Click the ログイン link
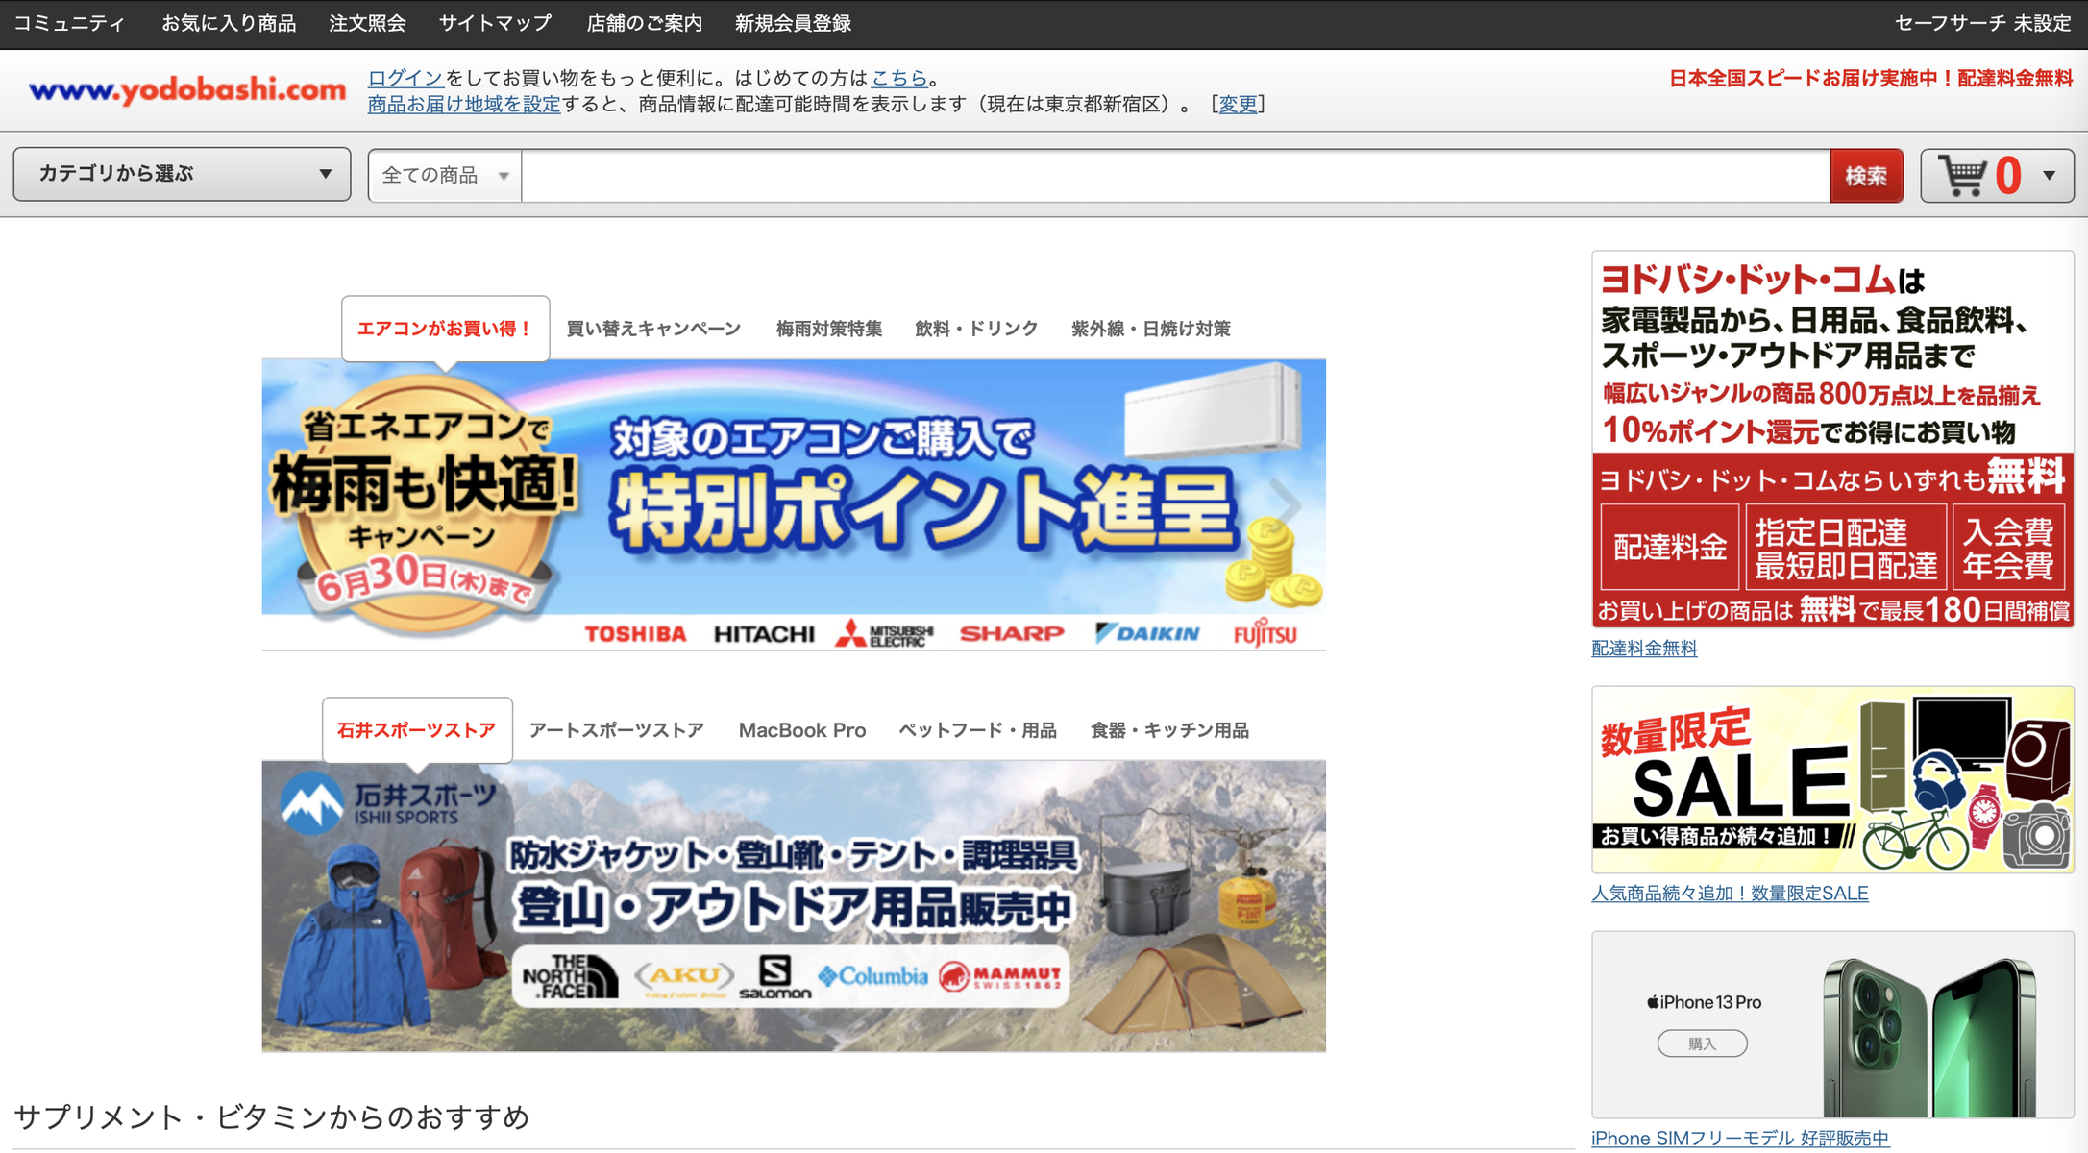 coord(405,78)
